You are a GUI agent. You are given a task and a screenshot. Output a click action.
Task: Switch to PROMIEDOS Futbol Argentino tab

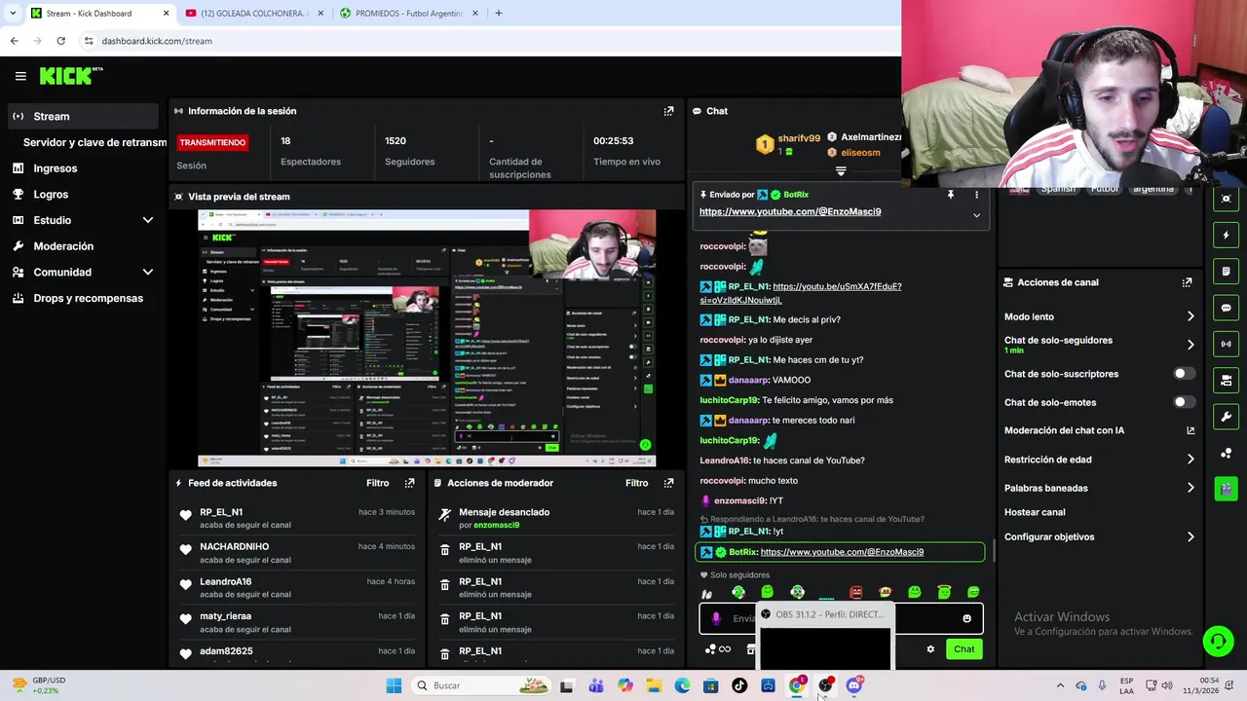(x=409, y=14)
